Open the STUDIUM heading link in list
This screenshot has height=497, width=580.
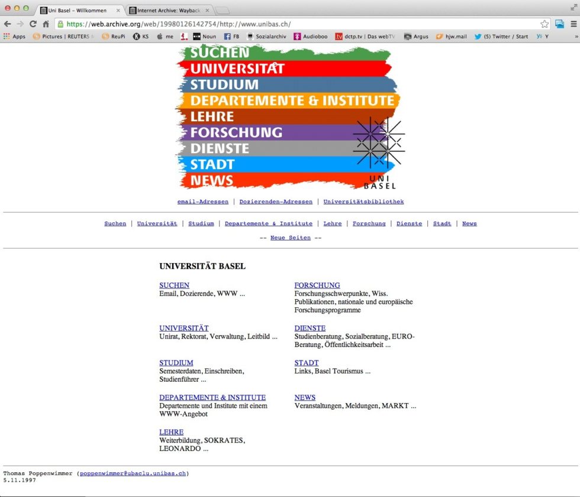click(176, 363)
